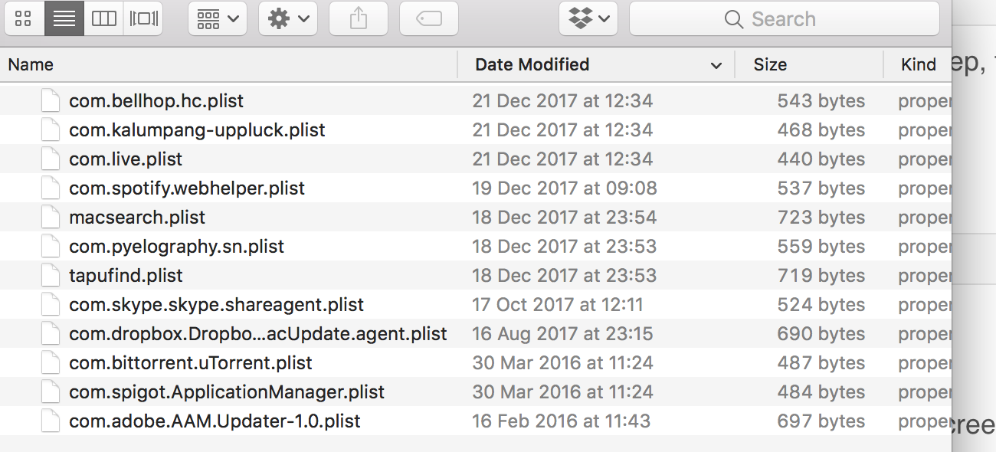This screenshot has width=996, height=452.
Task: Click the Date Modified sort chevron
Action: click(x=717, y=65)
